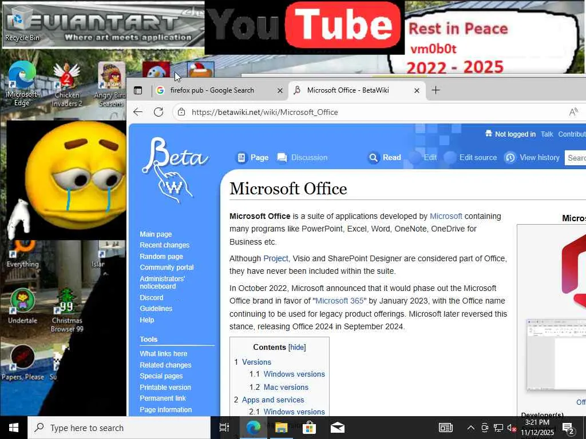Follow the Project link in article

(276, 258)
